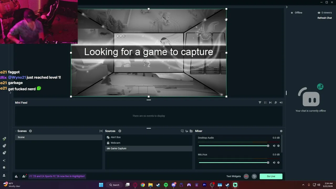This screenshot has width=336, height=189.
Task: Open Spotify from the taskbar
Action: click(166, 185)
